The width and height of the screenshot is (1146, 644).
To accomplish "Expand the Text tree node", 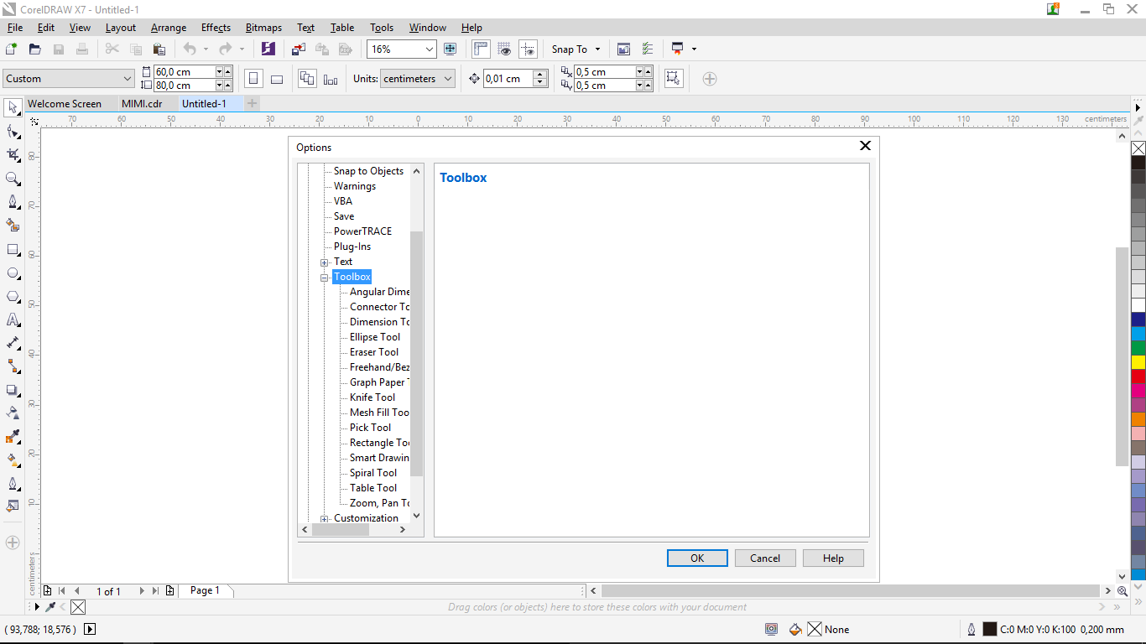I will [x=325, y=262].
